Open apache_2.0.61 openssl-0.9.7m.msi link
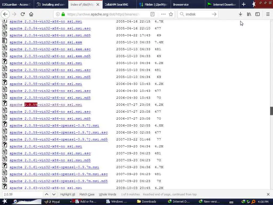This screenshot has width=273, height=205. pyautogui.click(x=54, y=167)
